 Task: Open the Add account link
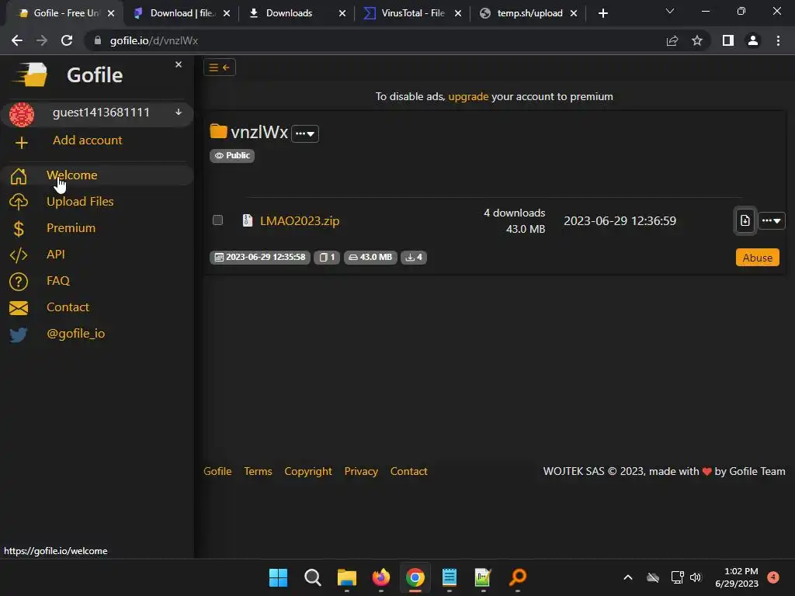click(87, 140)
